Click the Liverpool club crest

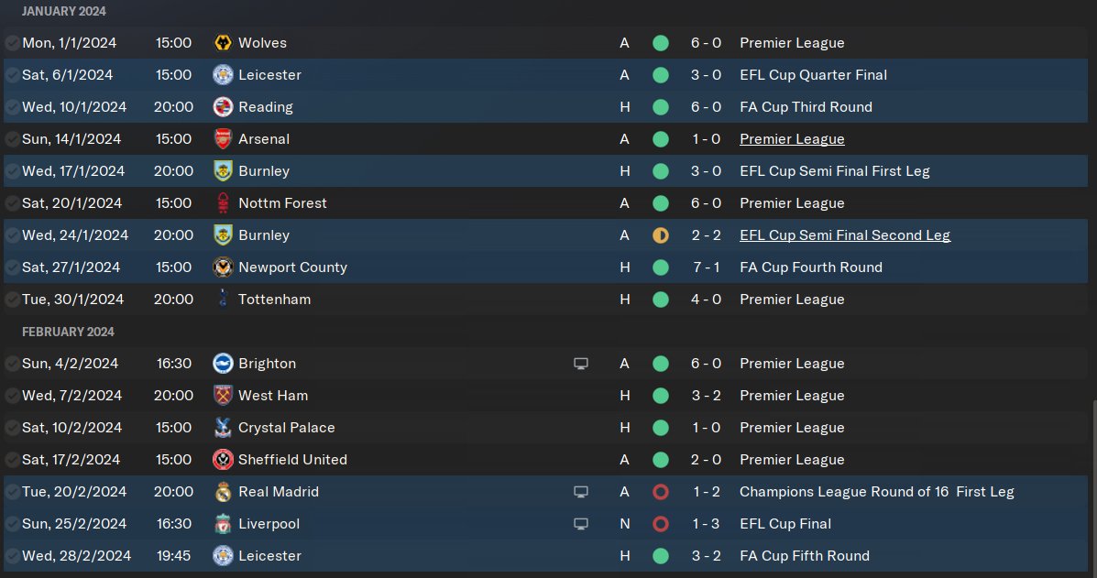[x=222, y=524]
